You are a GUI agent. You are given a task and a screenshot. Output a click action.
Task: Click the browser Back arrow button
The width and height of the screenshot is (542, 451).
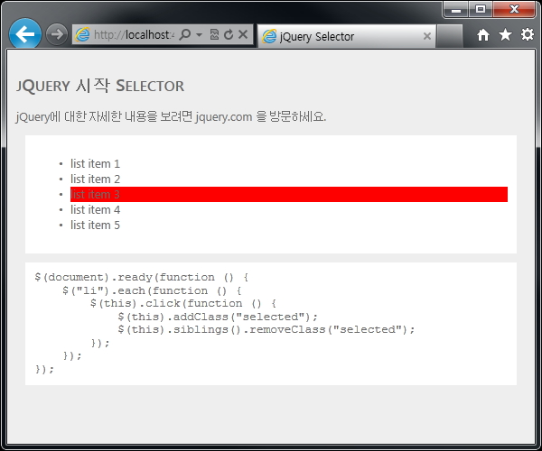[x=25, y=34]
